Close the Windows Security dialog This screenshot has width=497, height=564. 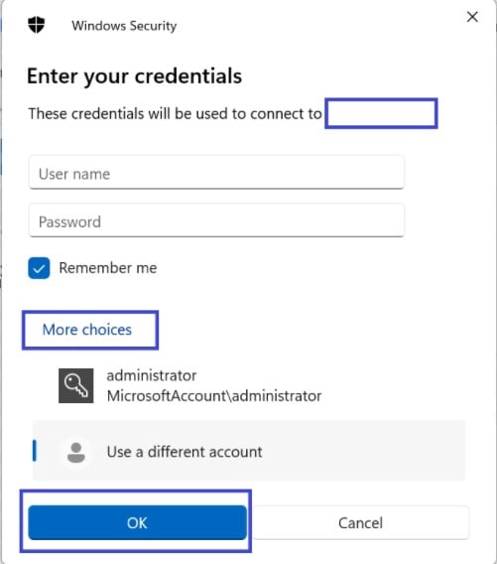click(472, 17)
